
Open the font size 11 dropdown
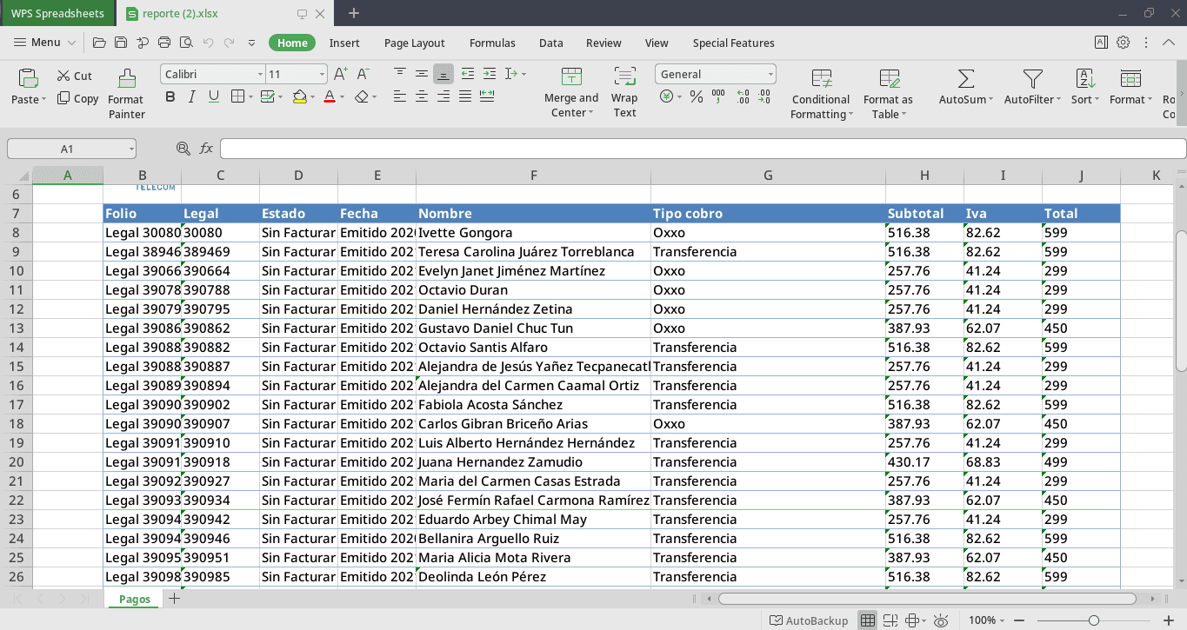click(323, 75)
